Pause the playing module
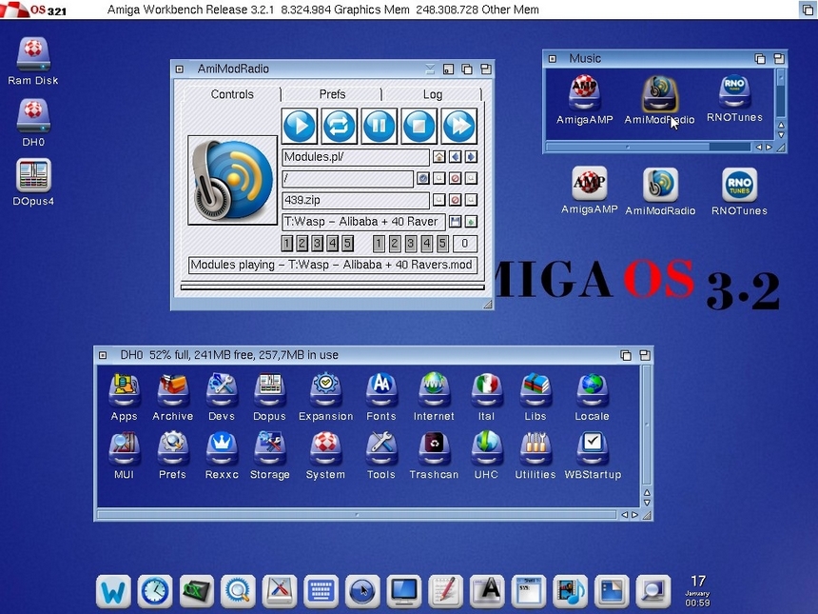 (379, 126)
